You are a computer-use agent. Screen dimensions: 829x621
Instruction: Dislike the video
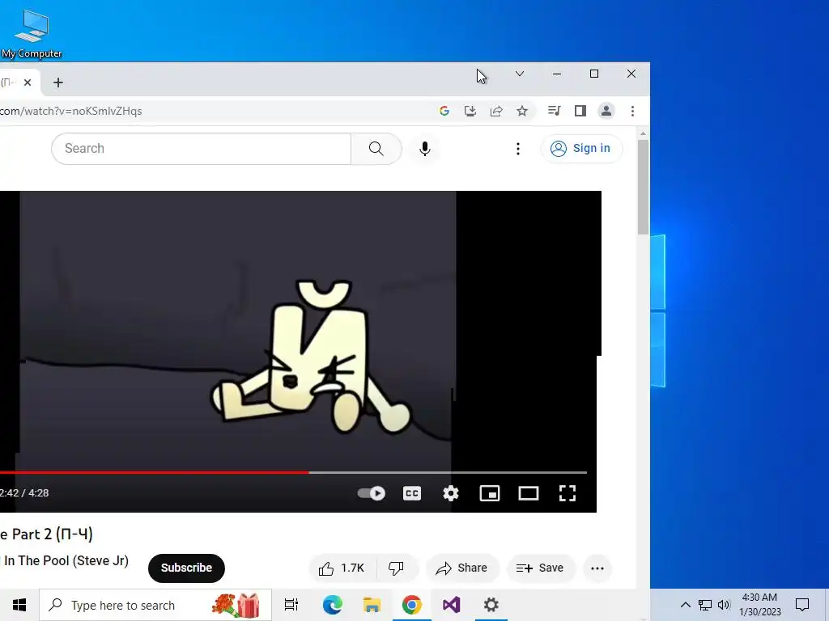pos(396,568)
